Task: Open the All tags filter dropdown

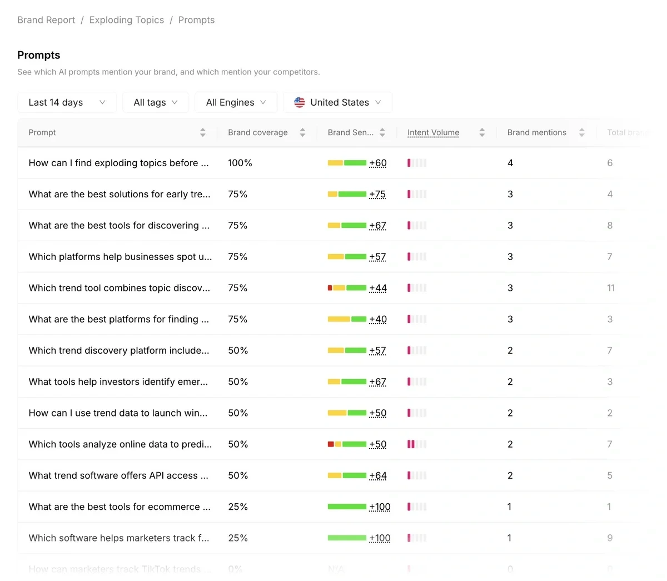Action: pos(156,102)
